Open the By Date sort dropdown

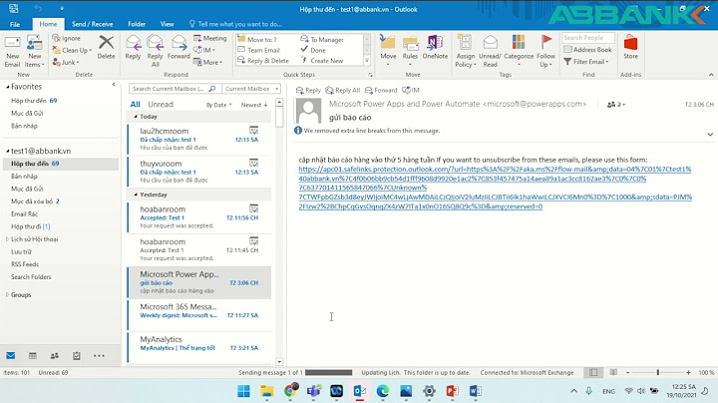click(218, 105)
